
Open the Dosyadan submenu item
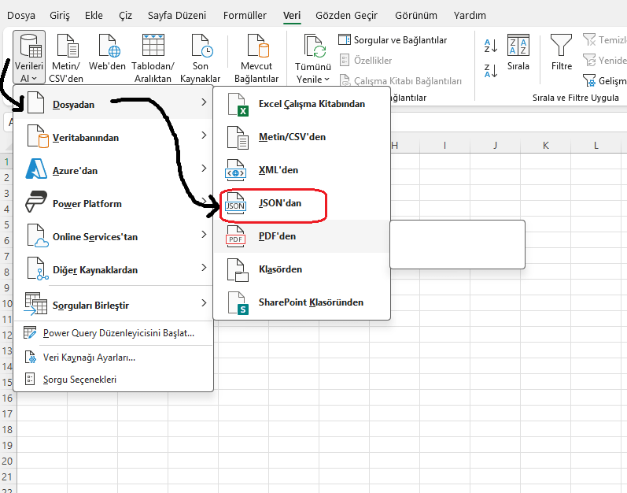click(x=113, y=104)
